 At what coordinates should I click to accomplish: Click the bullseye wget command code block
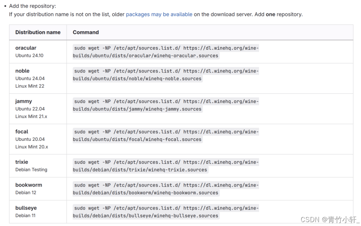pos(166,212)
